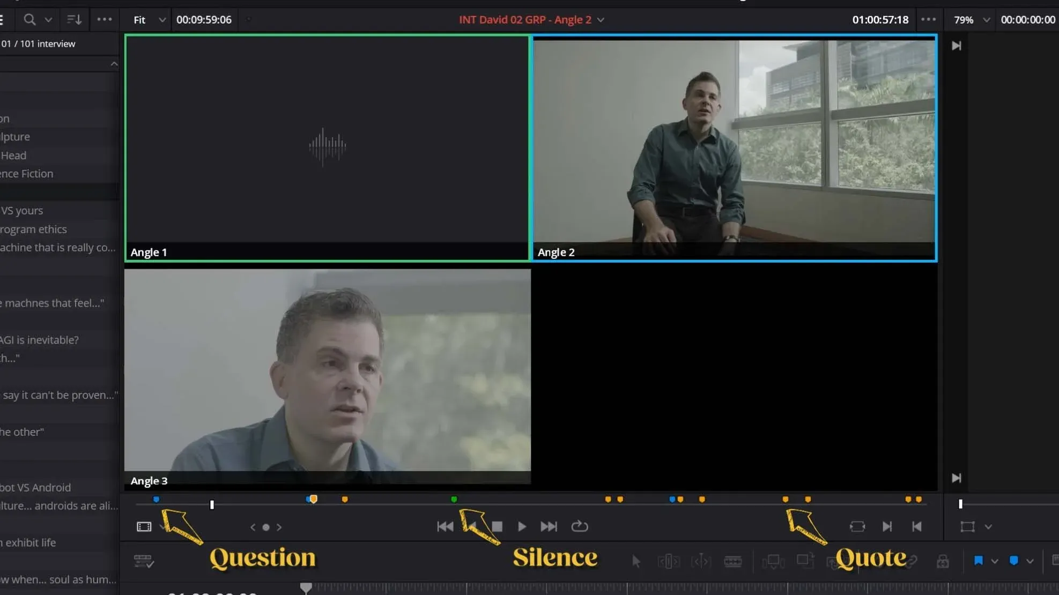Expand the search filter dropdown arrow
The image size is (1059, 595).
(48, 20)
